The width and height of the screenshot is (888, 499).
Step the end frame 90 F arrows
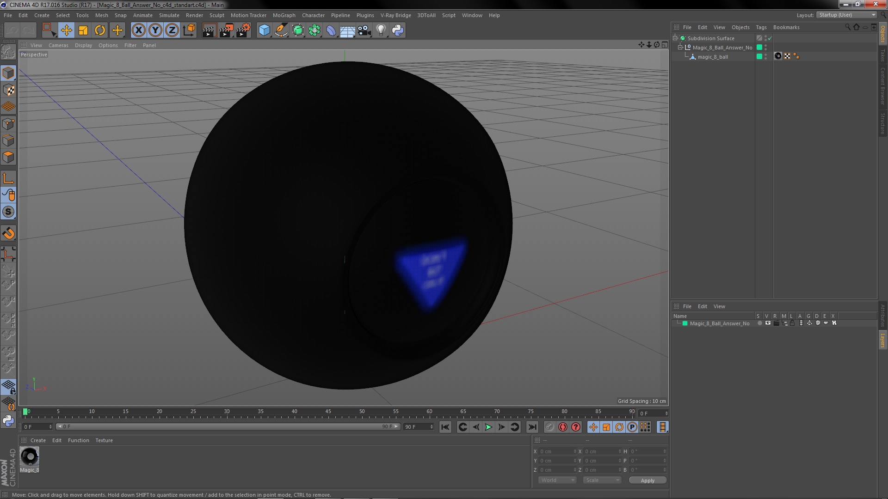pos(432,427)
